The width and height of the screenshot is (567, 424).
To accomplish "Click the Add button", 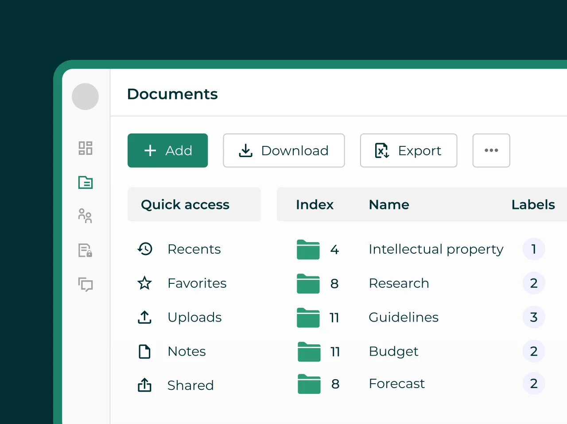I will click(x=167, y=150).
